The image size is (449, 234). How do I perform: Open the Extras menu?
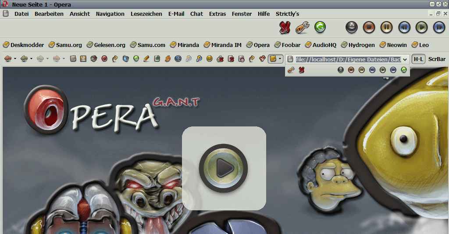217,14
